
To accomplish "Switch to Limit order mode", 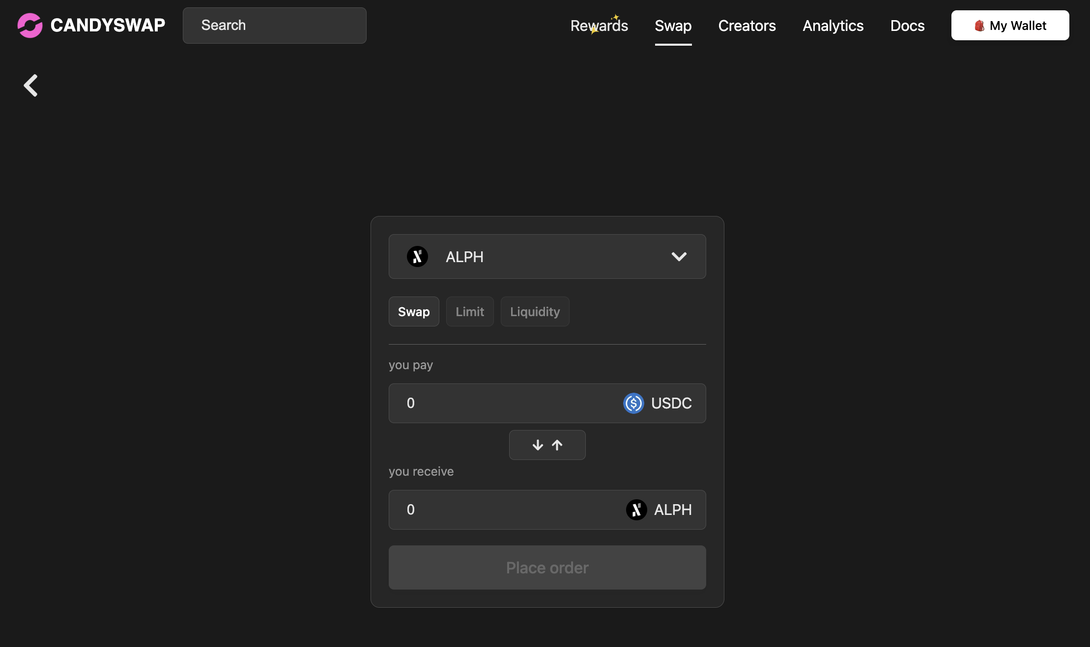I will [x=470, y=312].
